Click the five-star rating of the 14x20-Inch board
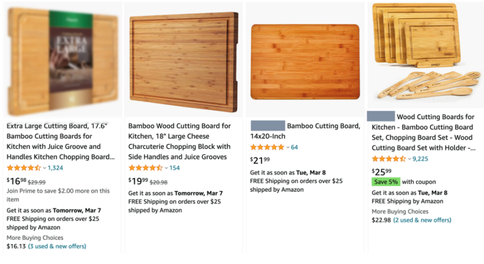The width and height of the screenshot is (484, 264). (x=267, y=147)
